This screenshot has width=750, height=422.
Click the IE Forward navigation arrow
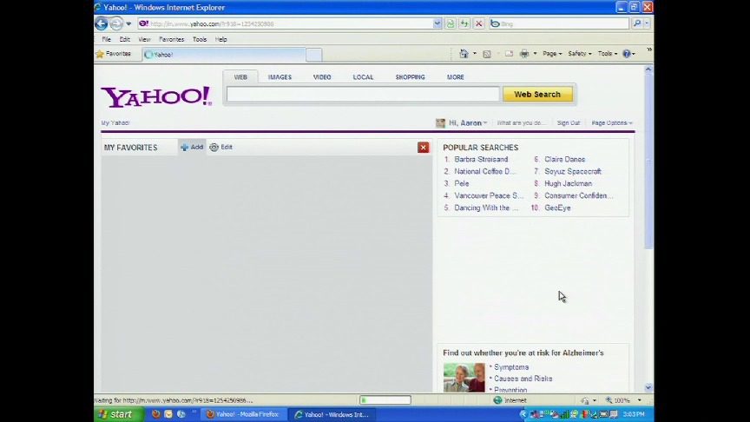click(x=116, y=23)
